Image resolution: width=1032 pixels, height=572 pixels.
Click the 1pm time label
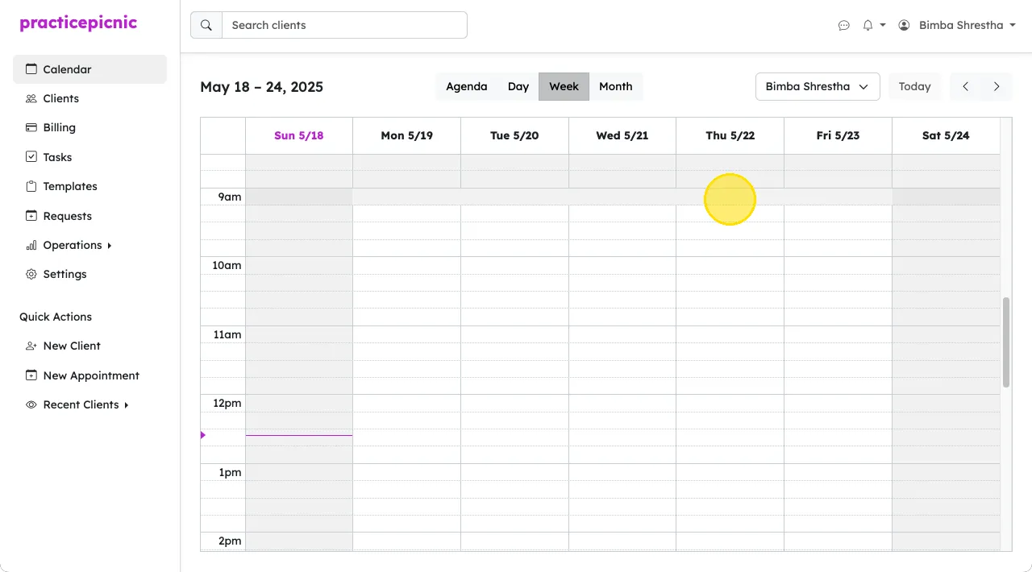click(x=231, y=472)
